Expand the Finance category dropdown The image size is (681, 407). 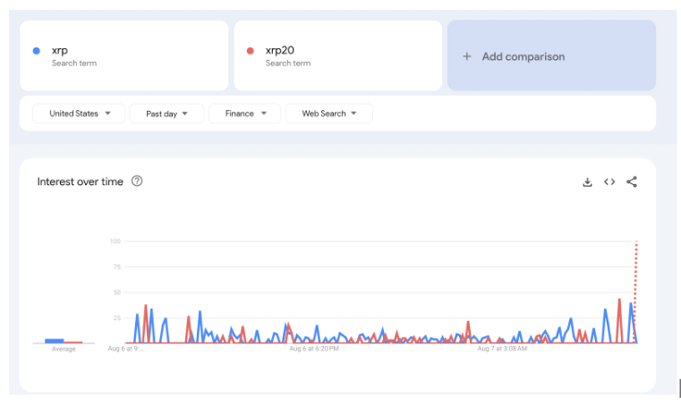(244, 114)
